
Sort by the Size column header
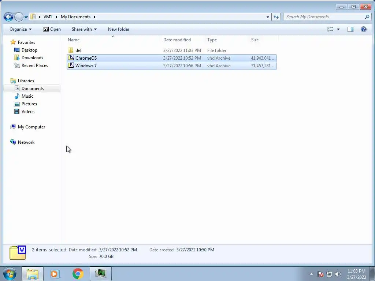(263, 40)
